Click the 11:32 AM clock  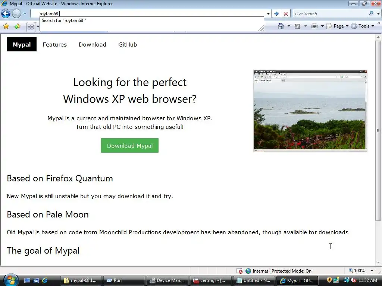[x=367, y=280]
